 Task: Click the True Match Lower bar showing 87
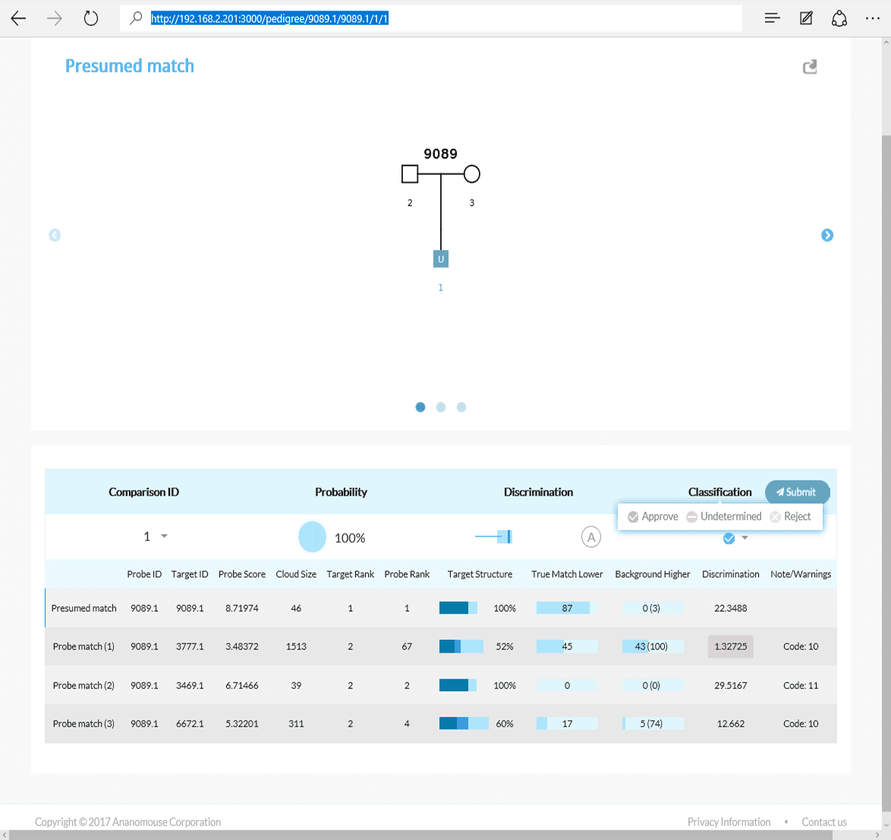567,608
